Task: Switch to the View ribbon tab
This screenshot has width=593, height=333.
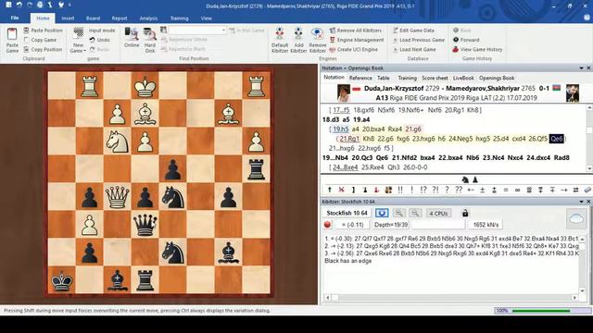Action: pos(206,18)
